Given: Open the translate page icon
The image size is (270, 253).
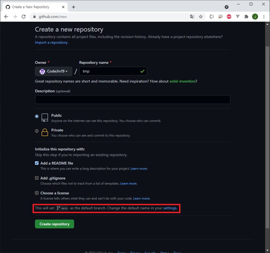Looking at the screenshot, I should tap(192, 17).
